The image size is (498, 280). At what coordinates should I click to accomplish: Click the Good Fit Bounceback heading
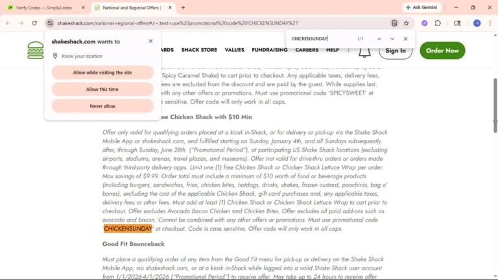coord(134,244)
